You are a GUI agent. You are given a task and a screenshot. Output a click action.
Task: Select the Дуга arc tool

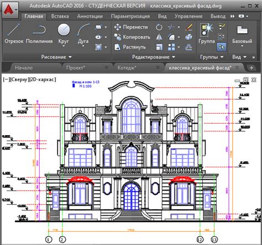(x=83, y=34)
